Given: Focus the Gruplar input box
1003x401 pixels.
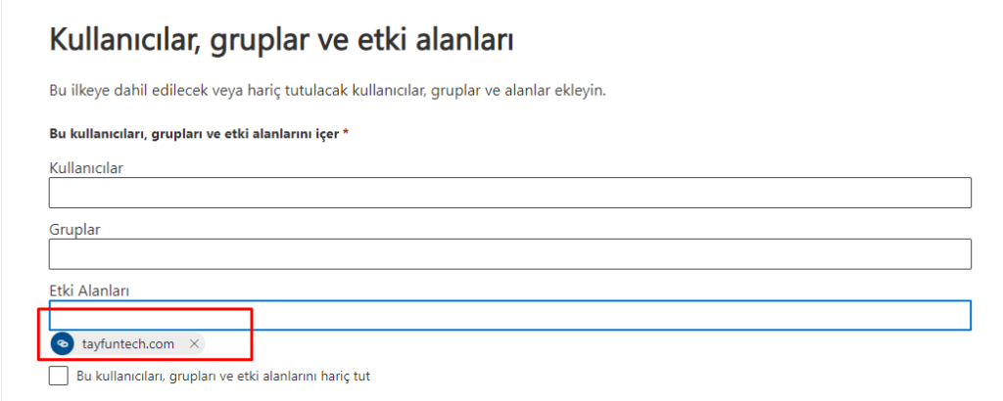Looking at the screenshot, I should 509,254.
